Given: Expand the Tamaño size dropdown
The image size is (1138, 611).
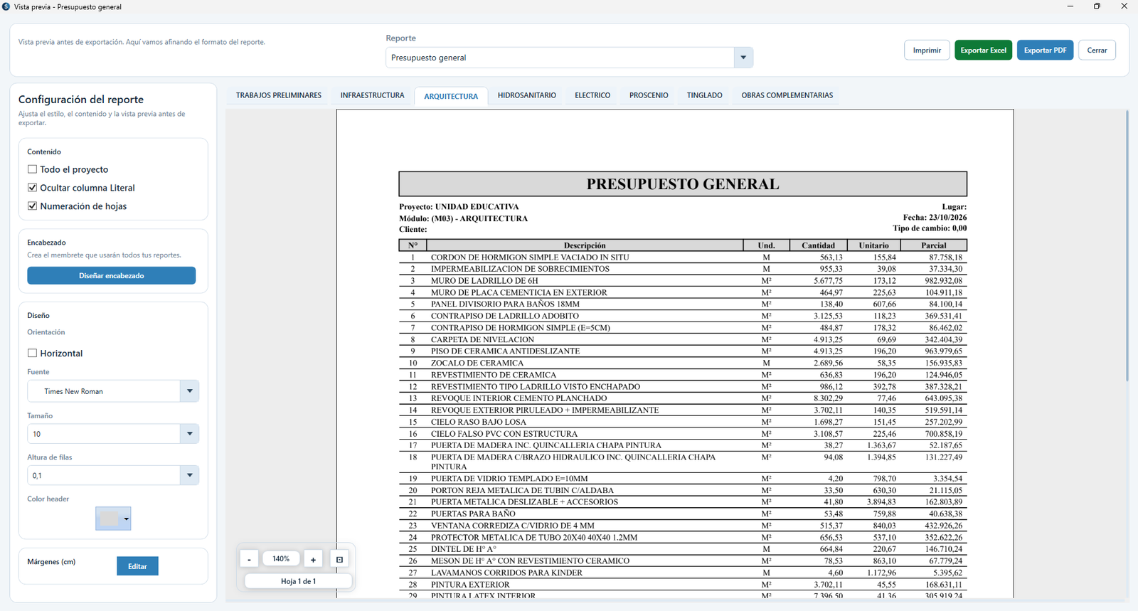Looking at the screenshot, I should point(189,434).
